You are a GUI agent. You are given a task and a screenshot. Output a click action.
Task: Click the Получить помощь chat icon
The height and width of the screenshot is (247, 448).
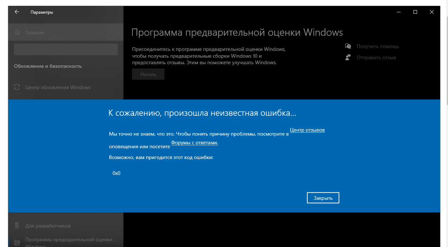tap(348, 46)
